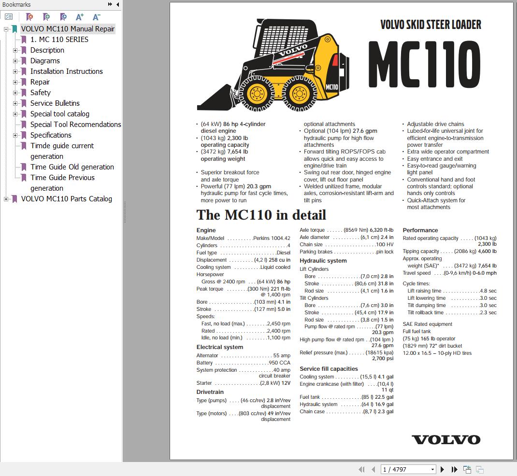Open the 1. MC 110 SERIES bookmark
The width and height of the screenshot is (517, 476).
click(x=59, y=40)
